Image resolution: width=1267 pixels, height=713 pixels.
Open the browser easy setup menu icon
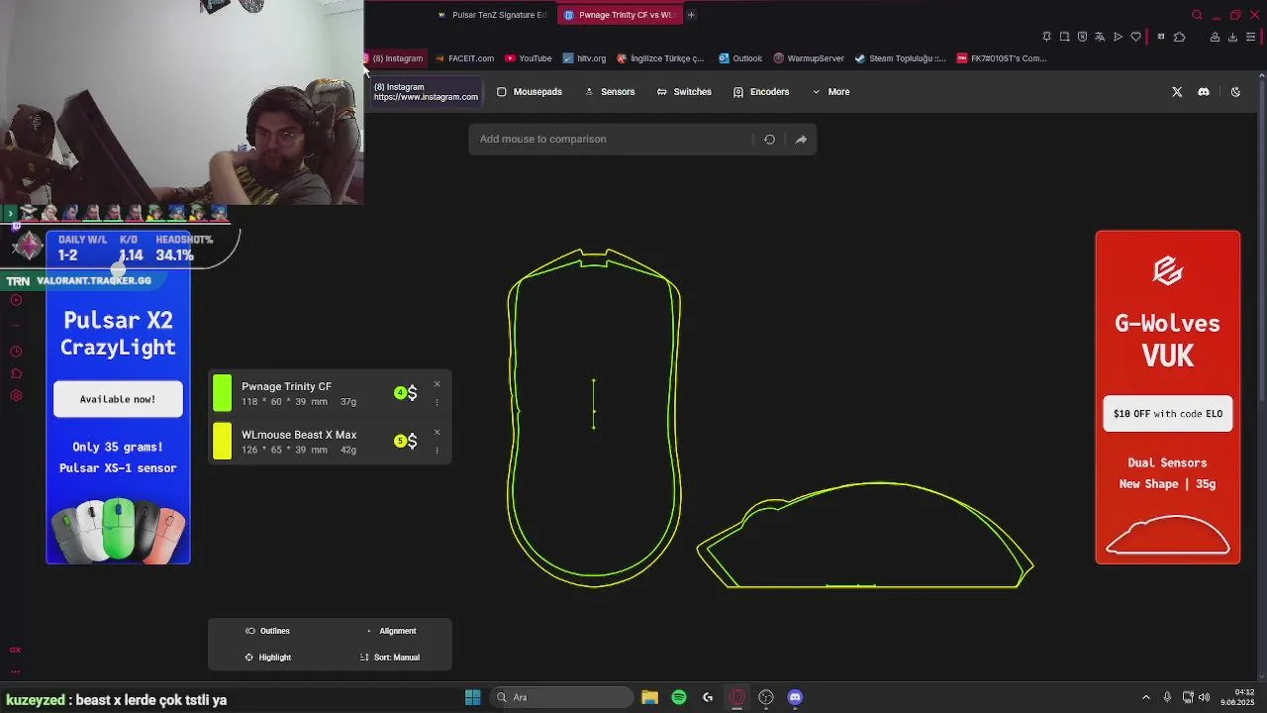[1251, 38]
